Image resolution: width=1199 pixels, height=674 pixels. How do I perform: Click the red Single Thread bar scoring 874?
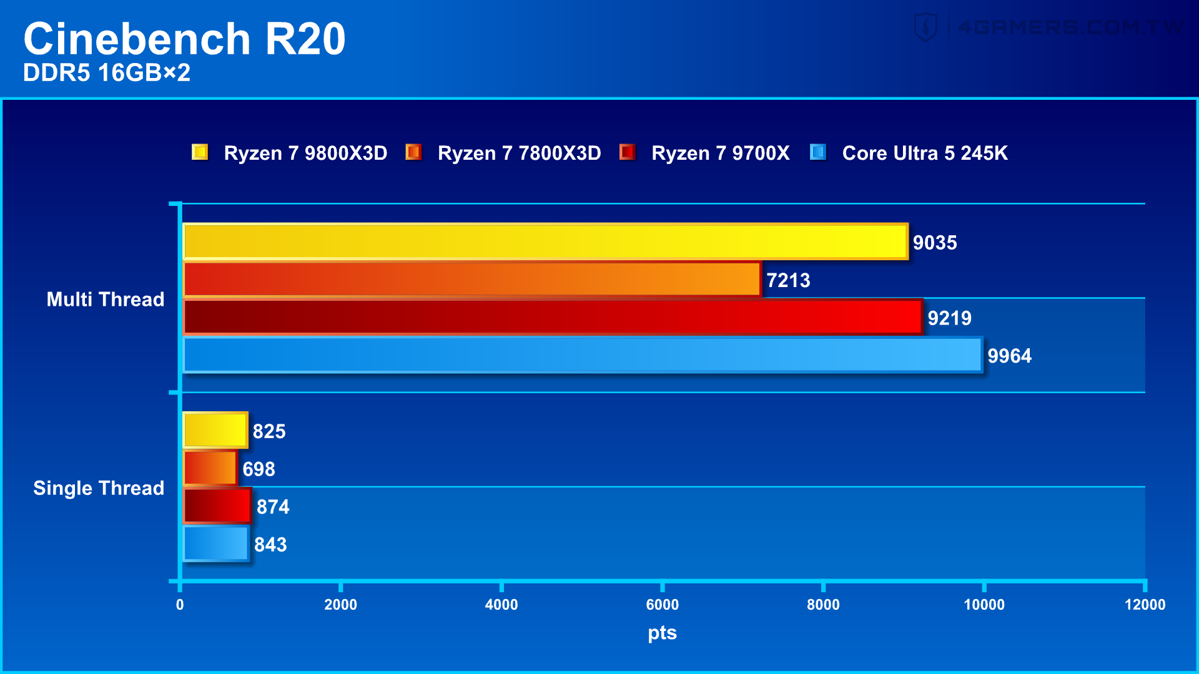tap(217, 506)
